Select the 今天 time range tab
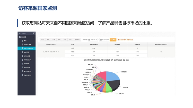Viewport: 193px width, 108px height. [42, 40]
